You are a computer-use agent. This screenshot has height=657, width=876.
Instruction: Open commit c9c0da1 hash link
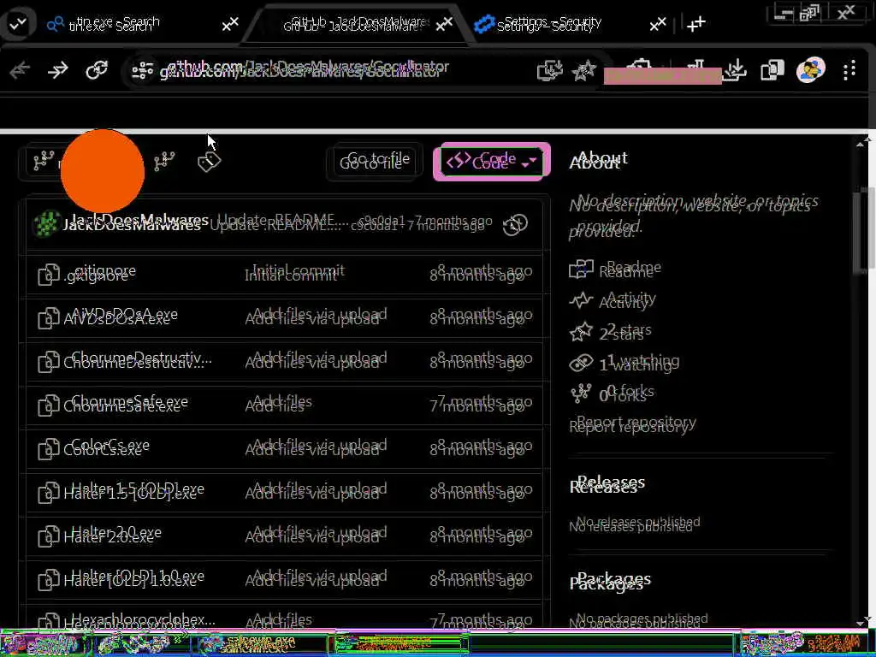point(377,222)
